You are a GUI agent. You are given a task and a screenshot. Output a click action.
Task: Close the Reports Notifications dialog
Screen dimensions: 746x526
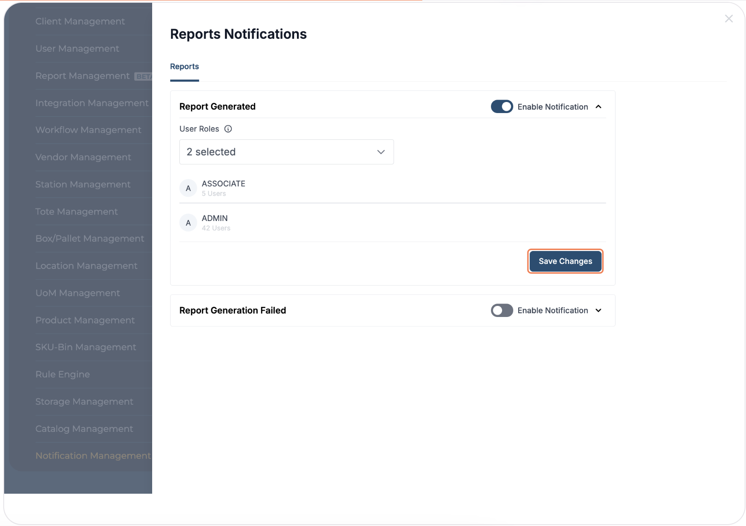click(x=728, y=19)
